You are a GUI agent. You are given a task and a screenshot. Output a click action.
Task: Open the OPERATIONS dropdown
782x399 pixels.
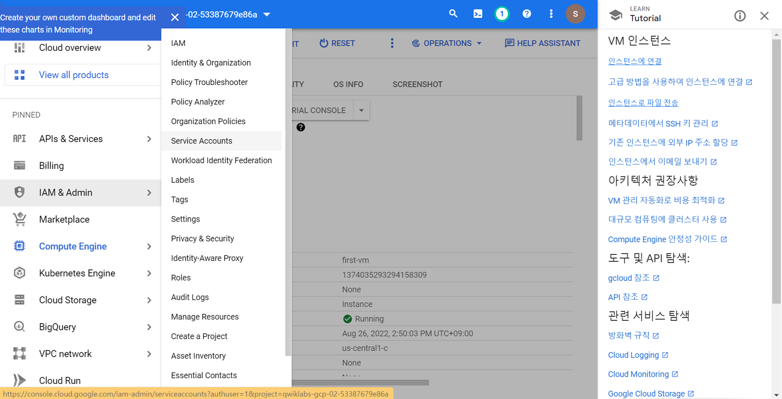[x=447, y=43]
